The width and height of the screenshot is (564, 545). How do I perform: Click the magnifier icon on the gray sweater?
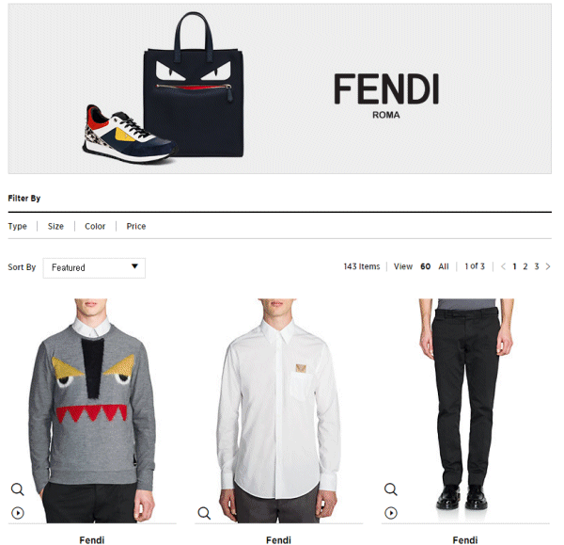point(17,489)
